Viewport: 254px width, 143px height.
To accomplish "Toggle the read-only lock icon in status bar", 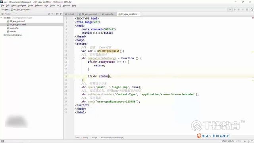I will point(245,141).
